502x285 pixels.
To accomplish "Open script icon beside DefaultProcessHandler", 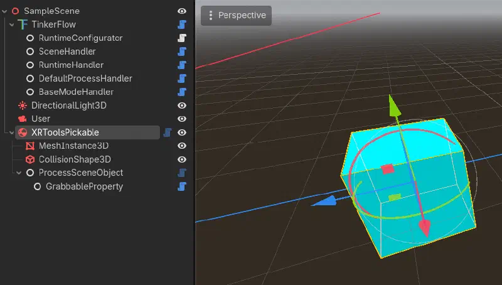I will (x=182, y=78).
